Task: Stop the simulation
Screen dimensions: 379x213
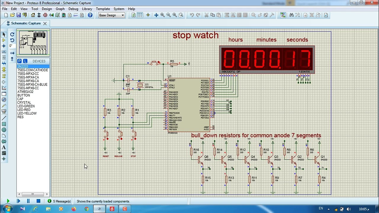Action: pos(38,201)
